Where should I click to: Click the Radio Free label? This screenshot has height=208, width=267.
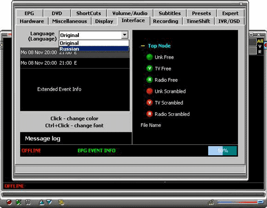click(166, 80)
